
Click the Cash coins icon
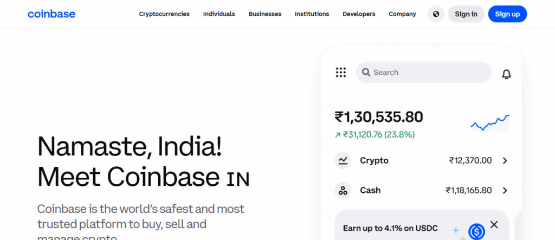click(x=343, y=190)
